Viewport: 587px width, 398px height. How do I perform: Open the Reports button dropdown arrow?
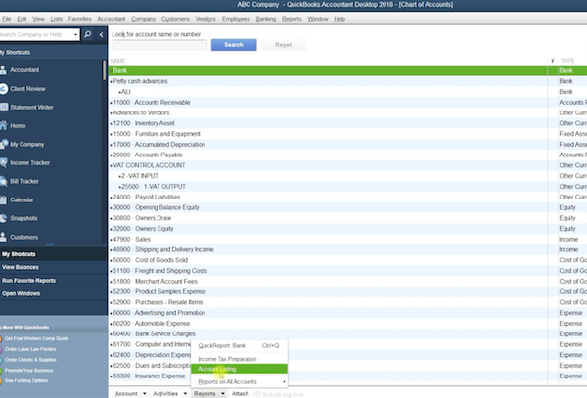click(x=223, y=393)
